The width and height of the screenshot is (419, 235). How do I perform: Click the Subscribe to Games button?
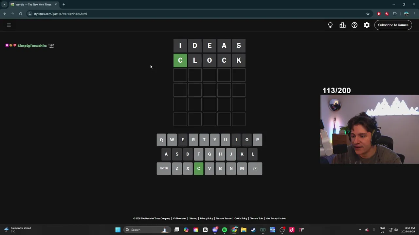393,25
